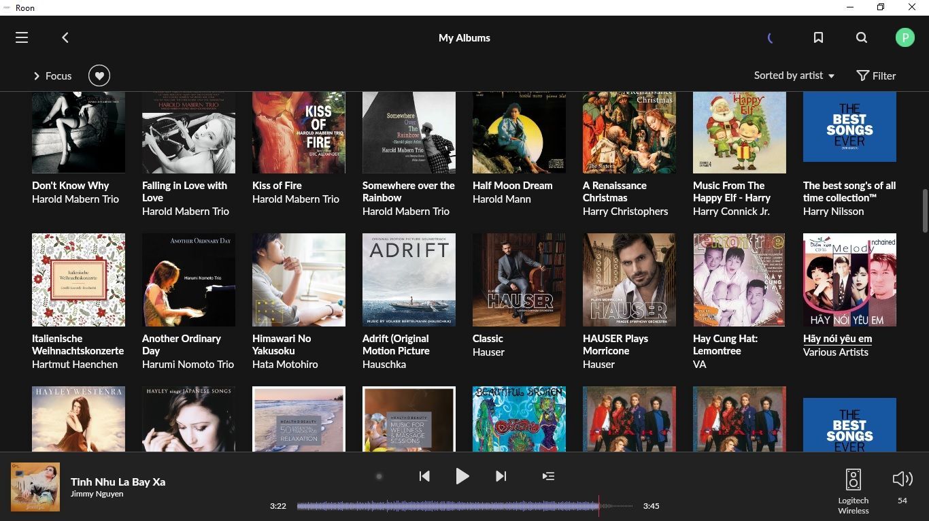Screen dimensions: 929x521
Task: Open Falling in Love with Love cover
Action: click(188, 133)
